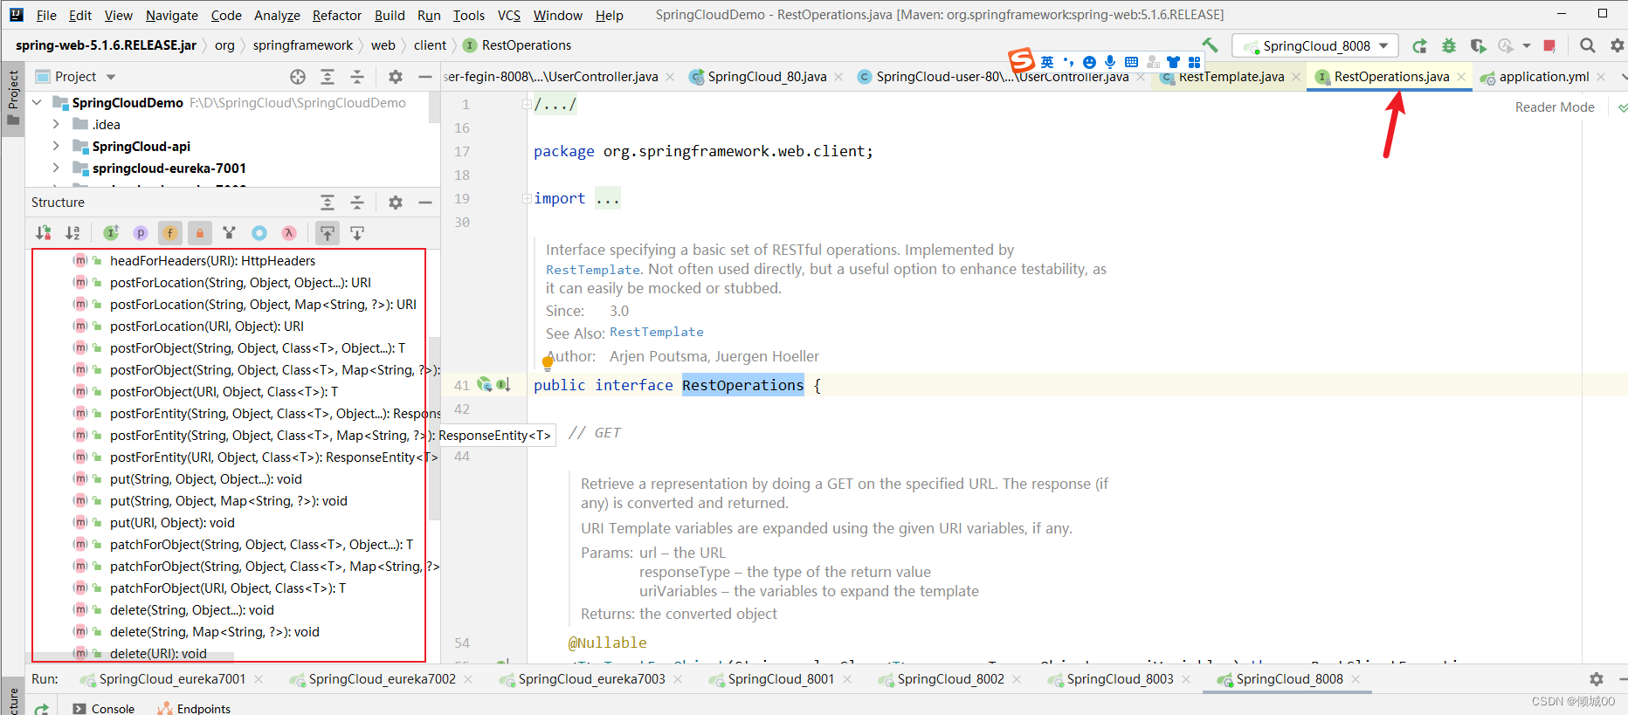Open the Navigate menu
The image size is (1628, 715).
171,15
